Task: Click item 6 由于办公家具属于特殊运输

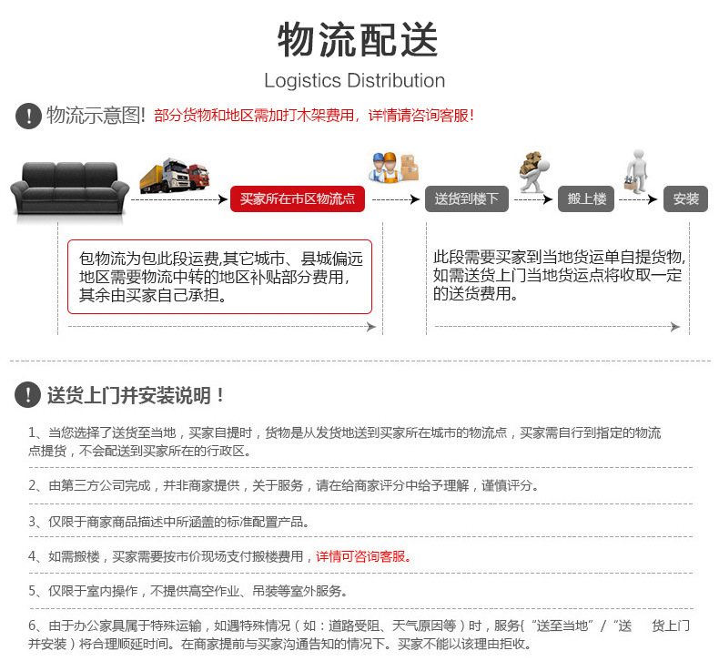Action: [x=359, y=635]
